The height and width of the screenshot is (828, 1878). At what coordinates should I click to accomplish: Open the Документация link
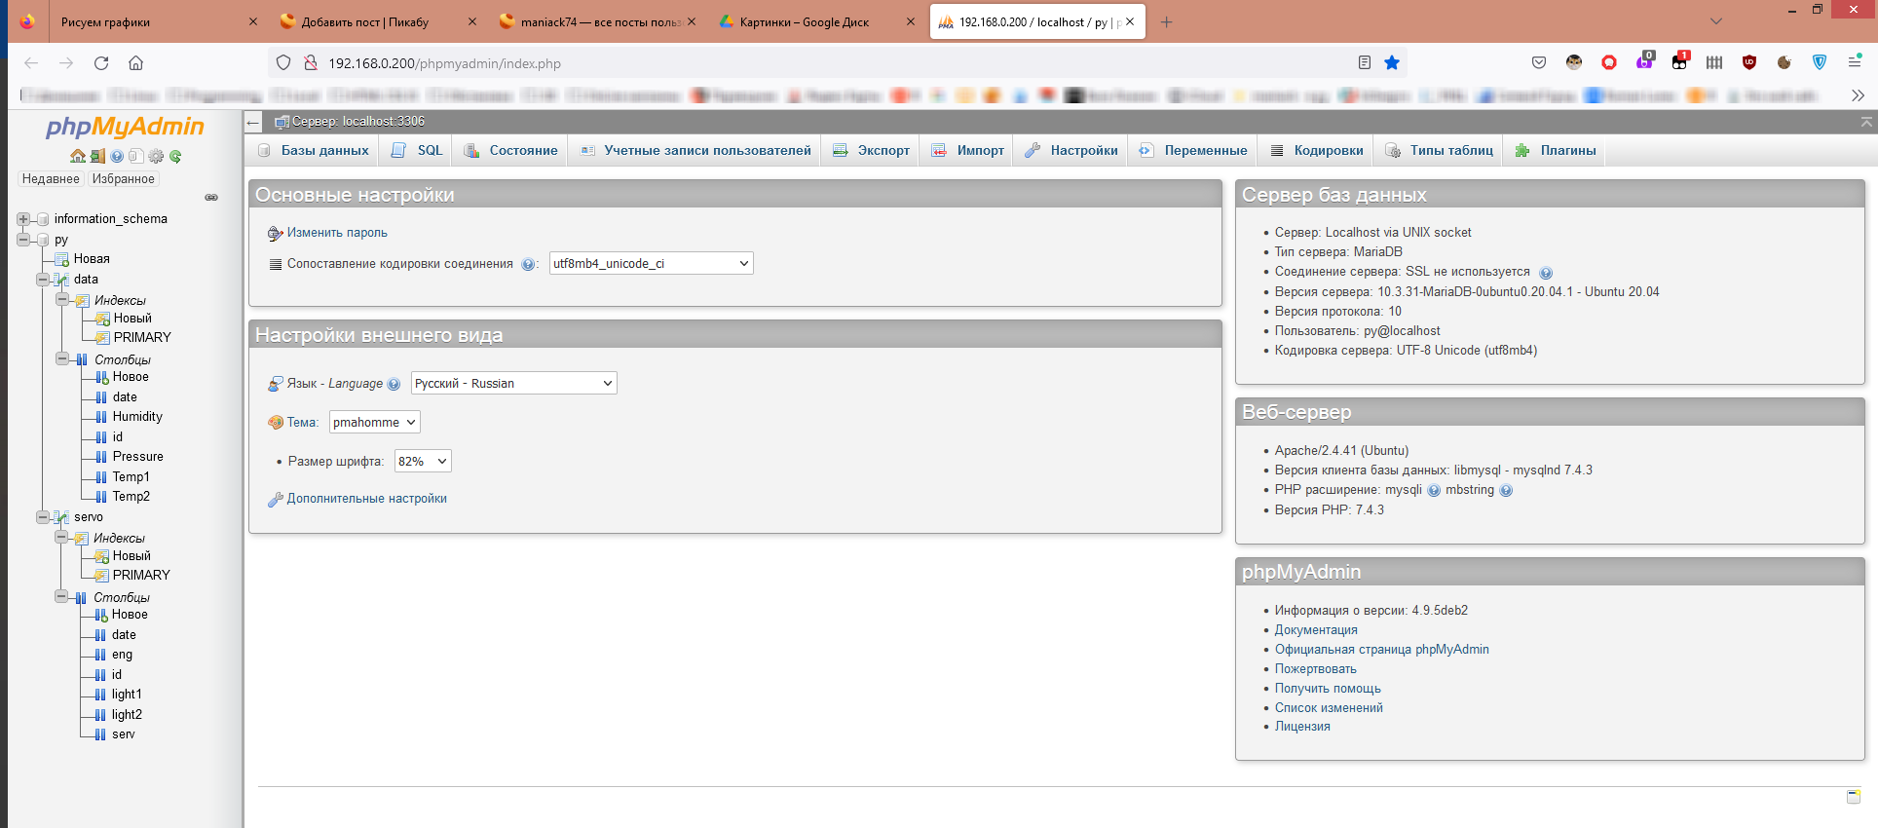pos(1316,630)
